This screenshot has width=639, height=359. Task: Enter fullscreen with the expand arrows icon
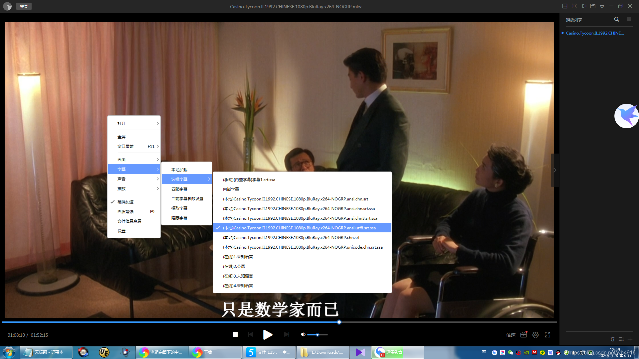pos(547,335)
